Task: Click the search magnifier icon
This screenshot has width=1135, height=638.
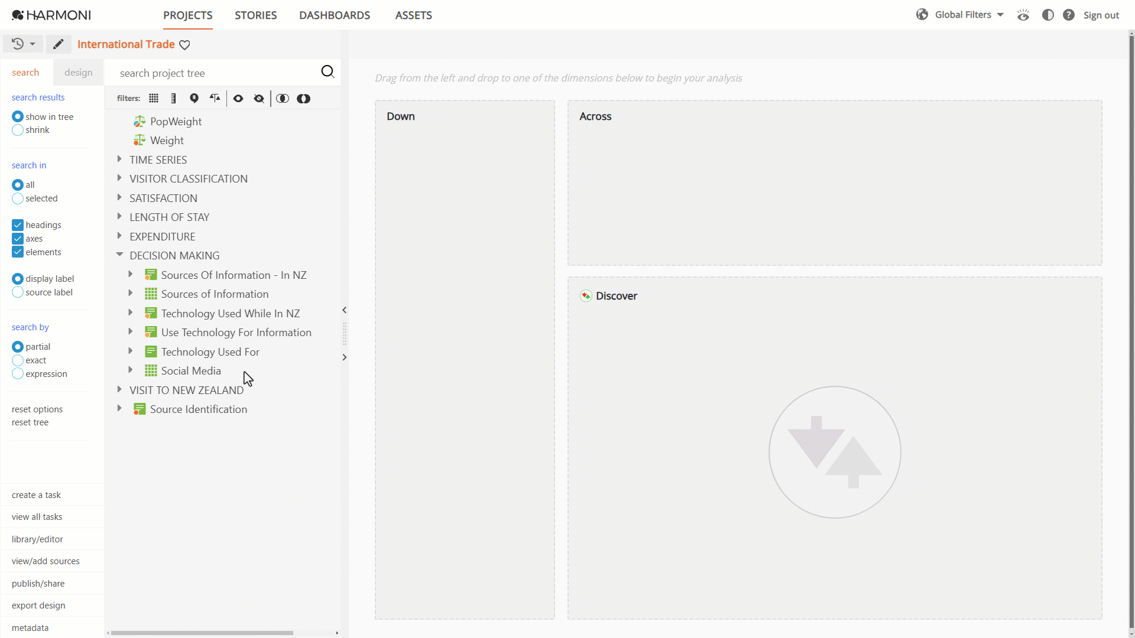Action: point(327,72)
